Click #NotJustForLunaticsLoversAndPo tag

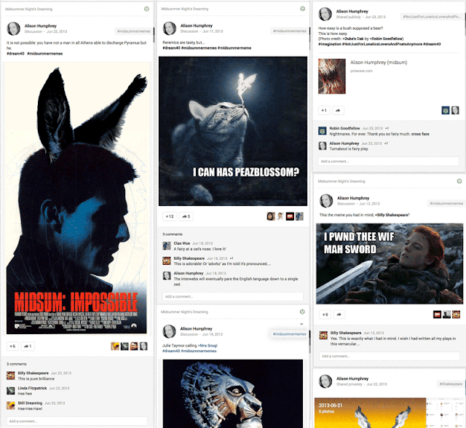[x=432, y=17]
